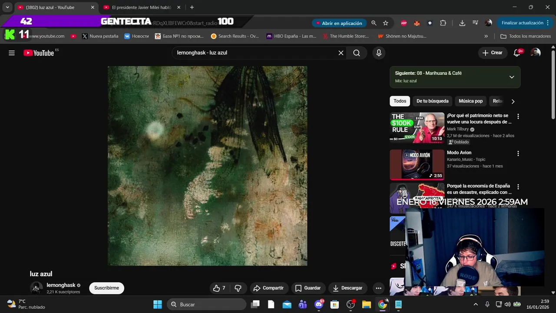The height and width of the screenshot is (313, 556).
Task: Open the Search Results bookmark
Action: click(x=235, y=37)
